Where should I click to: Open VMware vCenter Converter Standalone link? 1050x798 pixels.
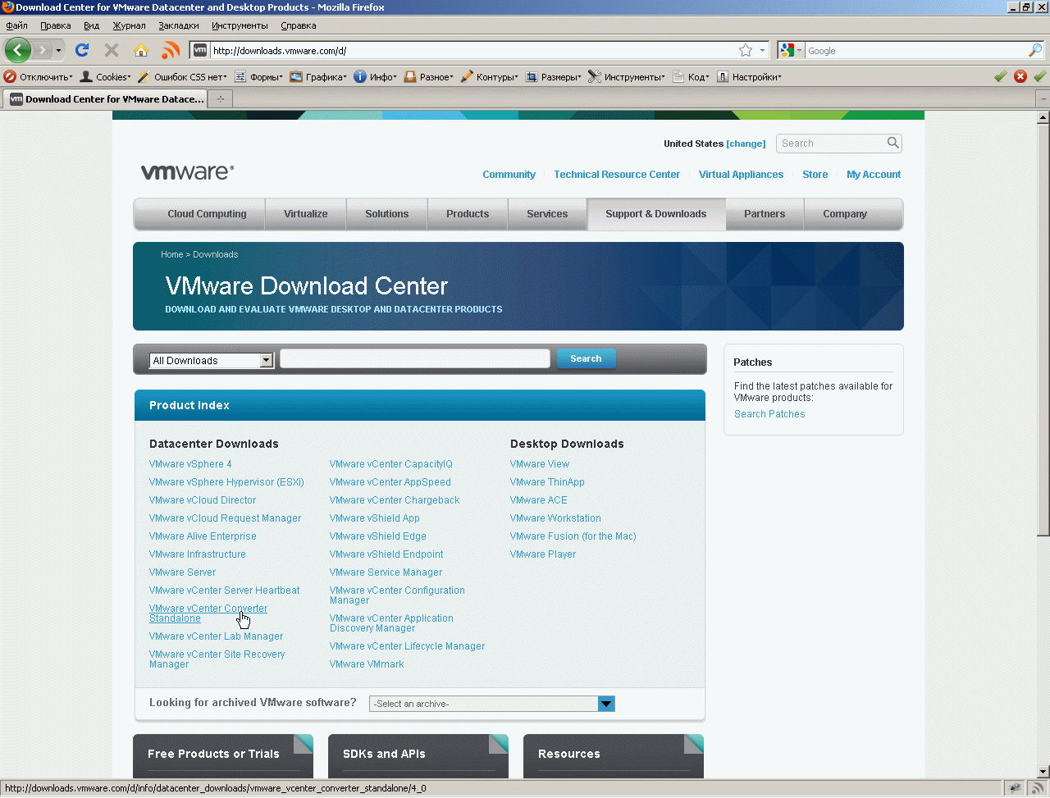[x=208, y=613]
